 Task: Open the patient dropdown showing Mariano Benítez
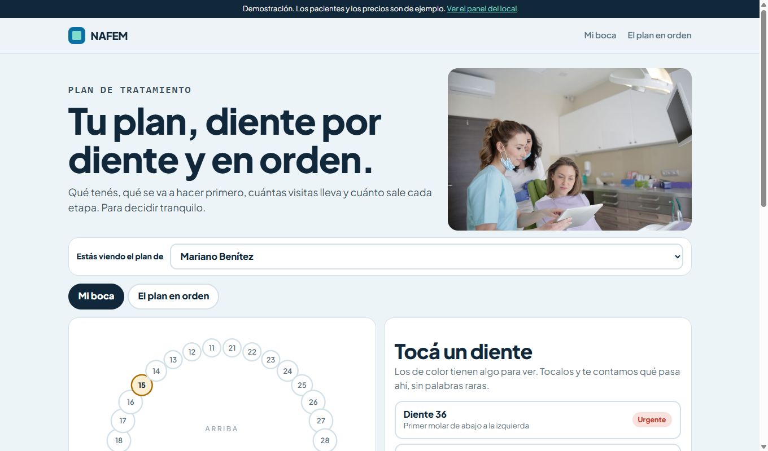tap(426, 257)
